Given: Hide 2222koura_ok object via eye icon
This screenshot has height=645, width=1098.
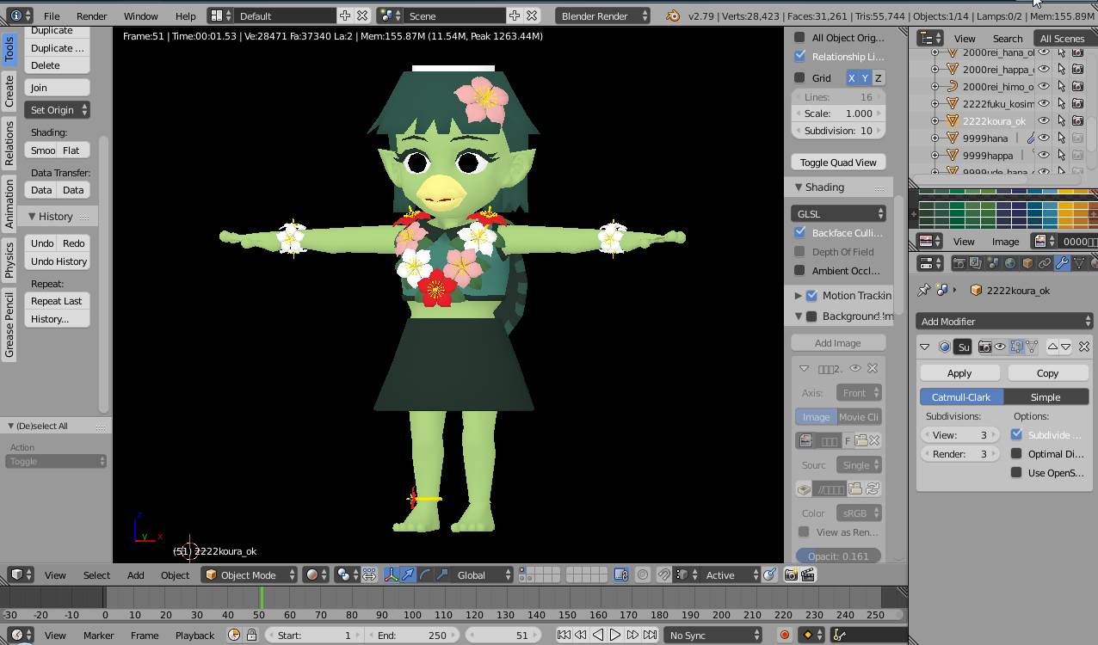Looking at the screenshot, I should click(x=1044, y=120).
